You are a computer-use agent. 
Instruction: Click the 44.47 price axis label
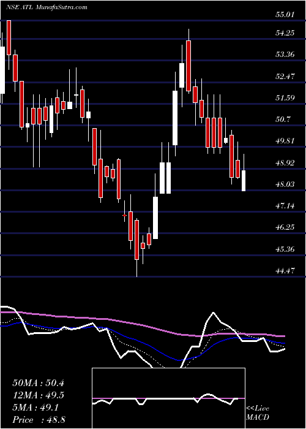click(x=285, y=271)
